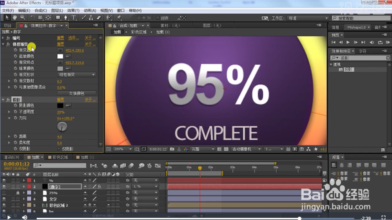Check the 仅阴影 shadow-only checkbox

tap(58, 149)
